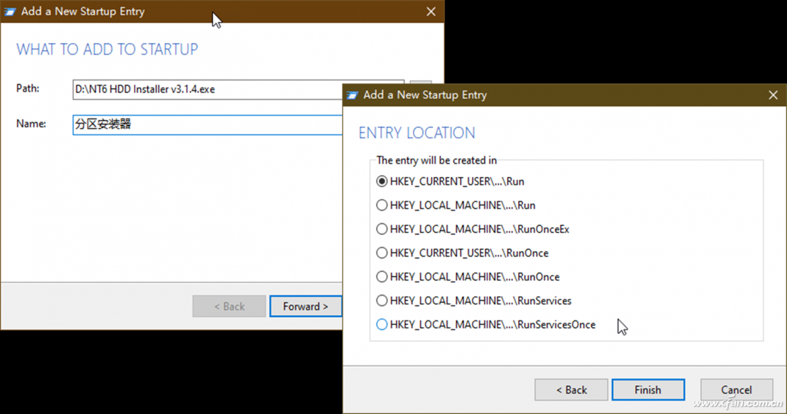Close the rear What To Add dialog
Screen dimensions: 787x414
431,12
